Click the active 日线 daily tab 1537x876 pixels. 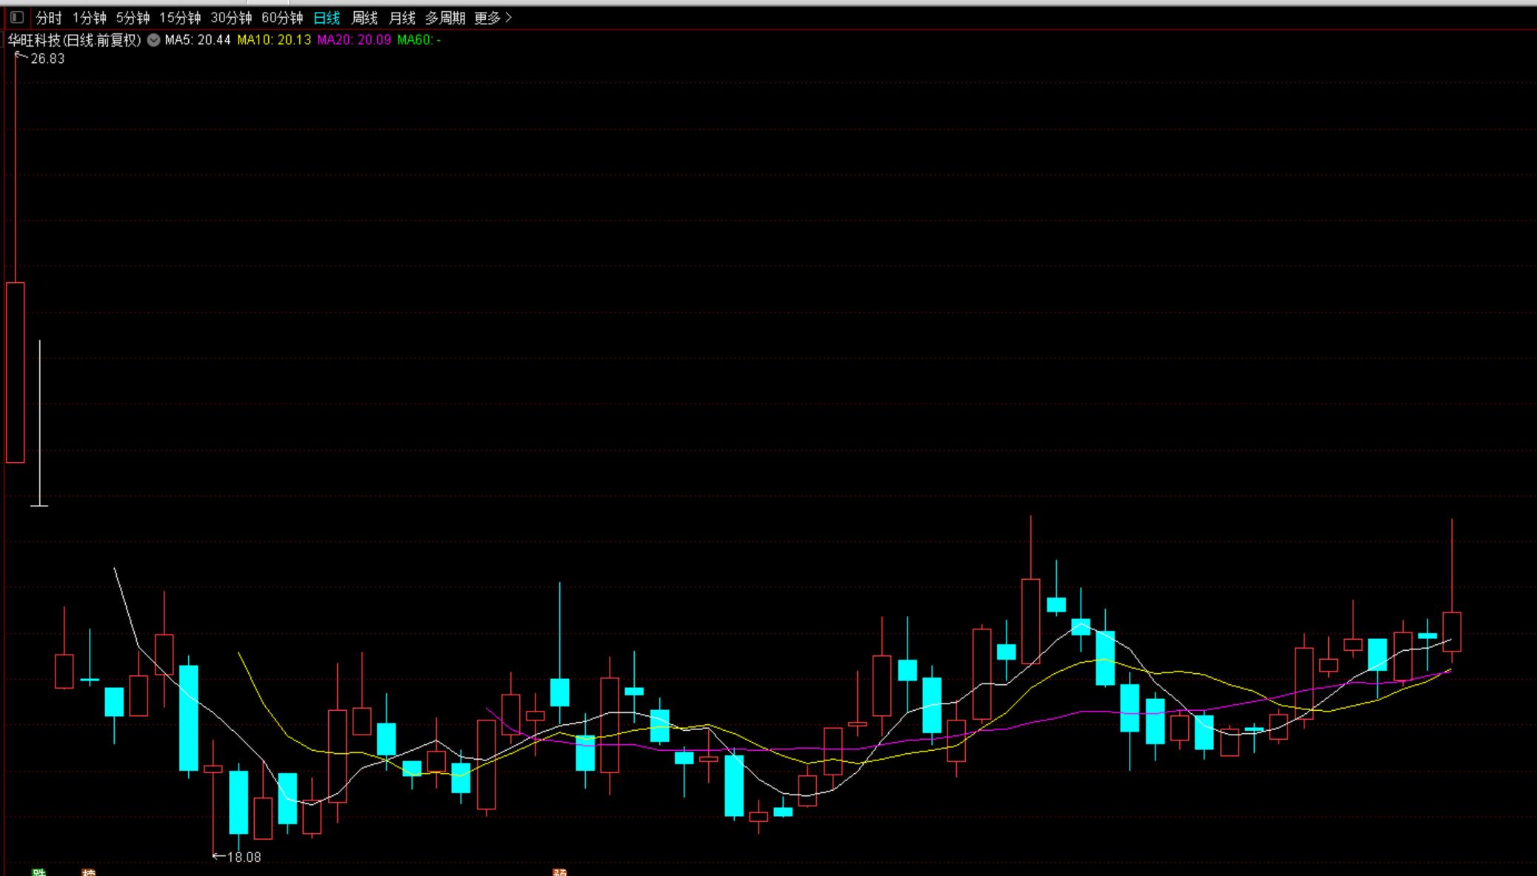click(327, 18)
